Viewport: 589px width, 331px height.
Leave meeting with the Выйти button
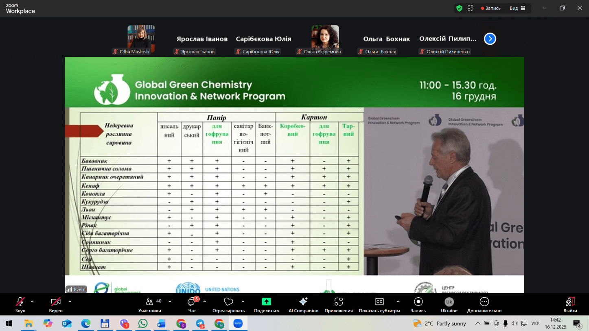[x=570, y=302]
